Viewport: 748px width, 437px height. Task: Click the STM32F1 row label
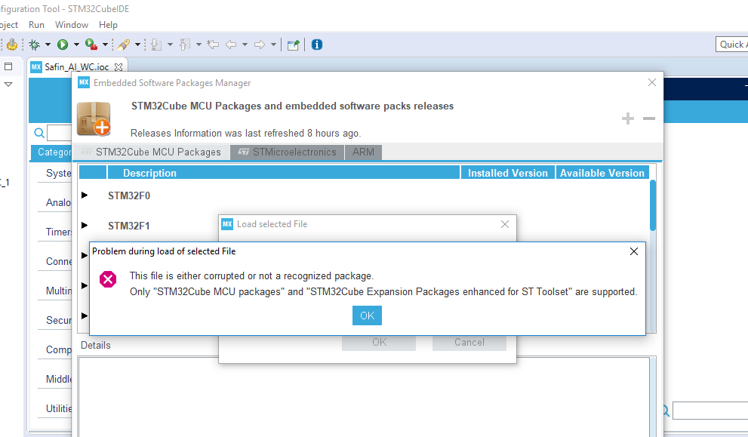pos(129,226)
